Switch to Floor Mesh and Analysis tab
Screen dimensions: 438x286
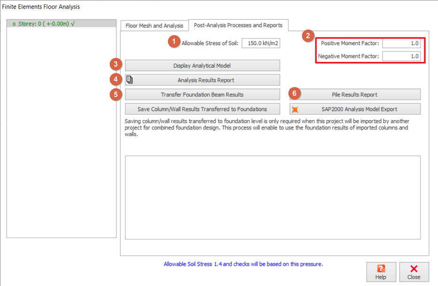pyautogui.click(x=154, y=26)
